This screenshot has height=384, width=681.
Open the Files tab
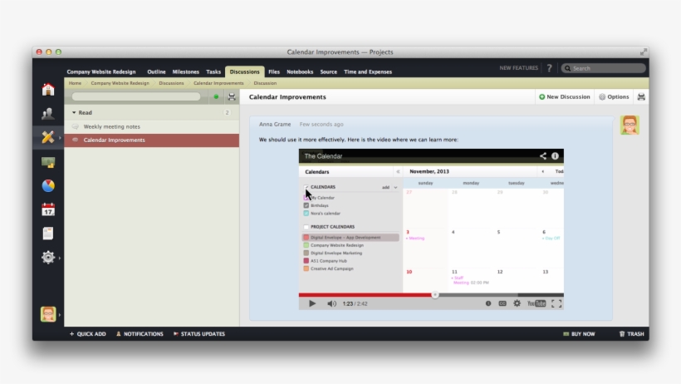pos(274,71)
